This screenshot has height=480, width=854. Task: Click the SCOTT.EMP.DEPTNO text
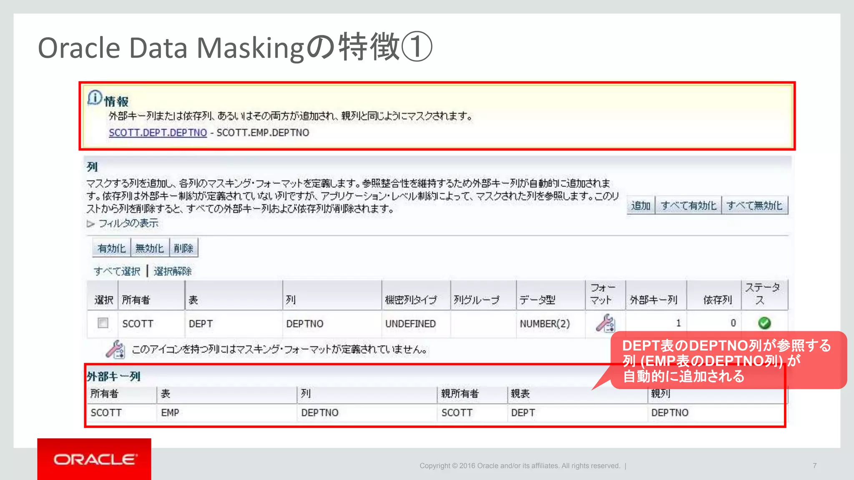click(x=263, y=132)
